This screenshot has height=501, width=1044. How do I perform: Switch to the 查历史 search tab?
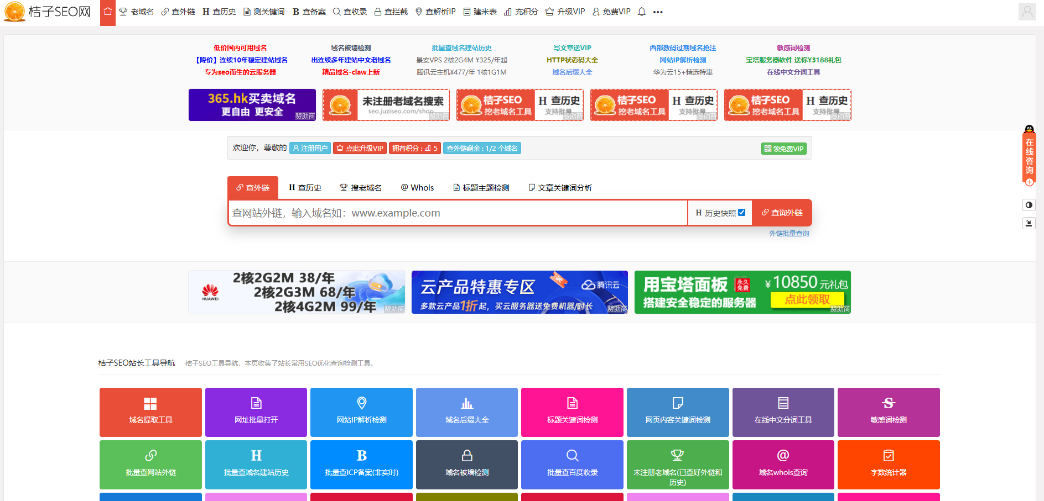(305, 188)
